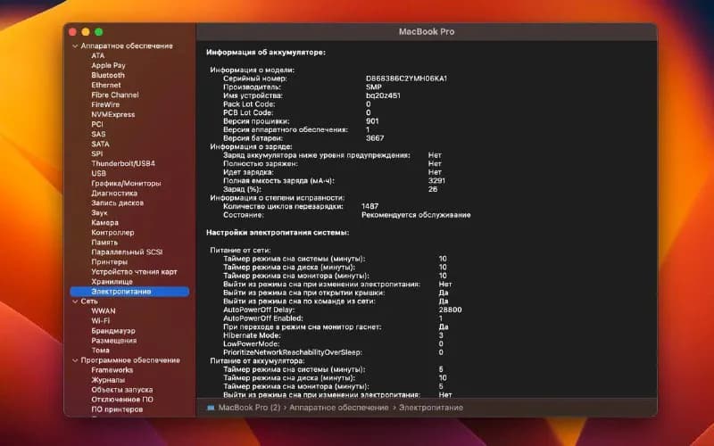The height and width of the screenshot is (446, 714).
Task: Click serial number D868386C2YMH06KA1
Action: 406,78
